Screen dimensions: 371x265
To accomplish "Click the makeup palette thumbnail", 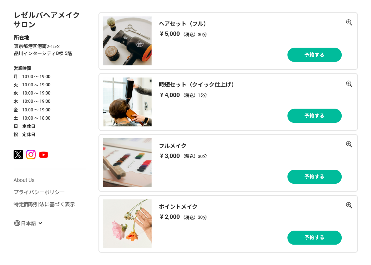I will click(x=127, y=163).
